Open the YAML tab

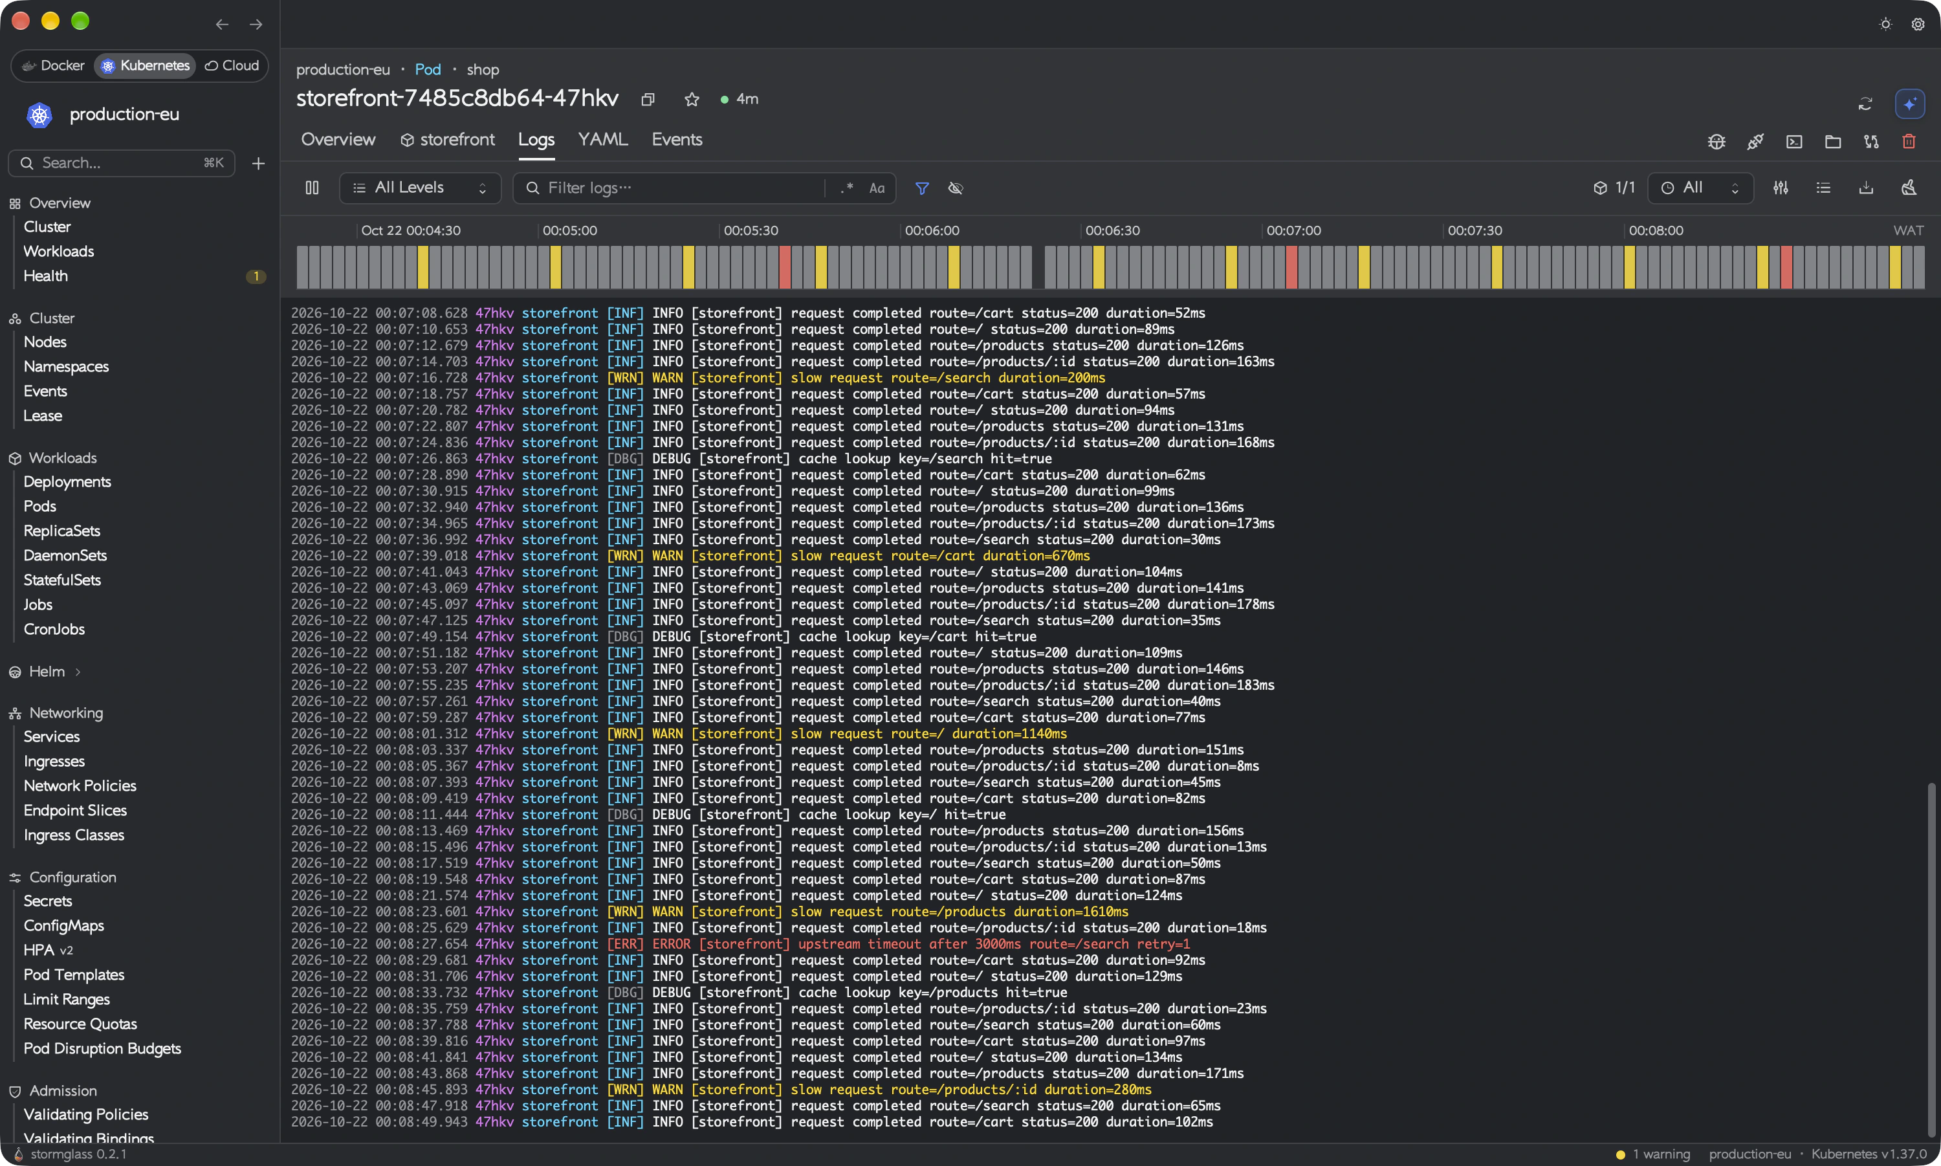(x=602, y=139)
